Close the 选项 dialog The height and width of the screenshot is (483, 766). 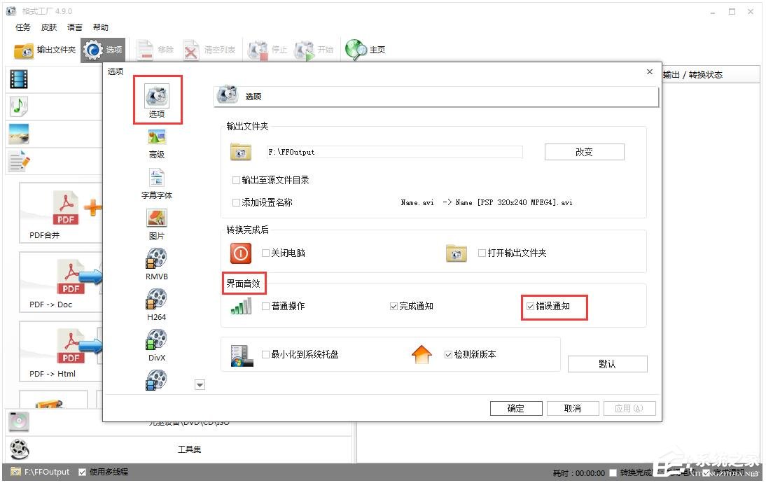tap(649, 72)
